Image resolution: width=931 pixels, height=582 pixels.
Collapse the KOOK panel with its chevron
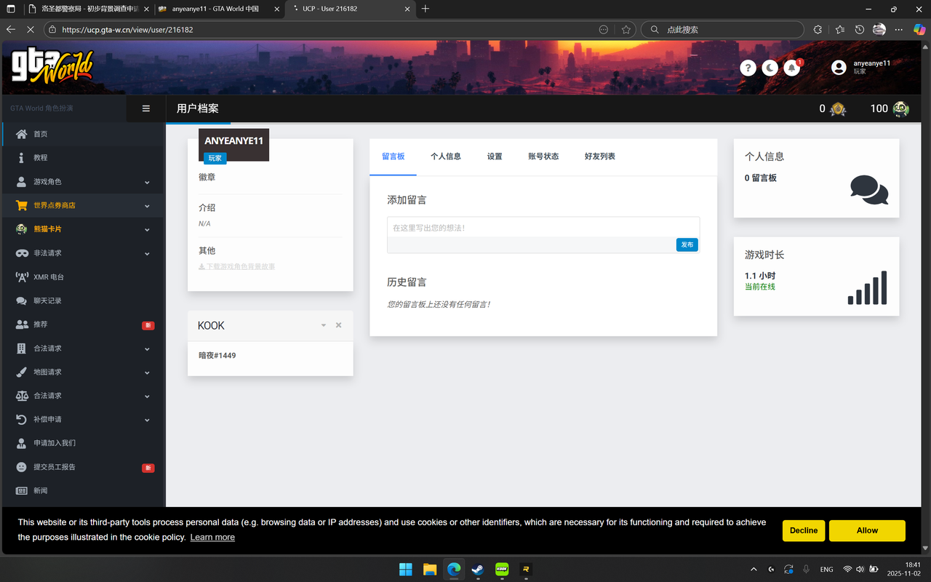pyautogui.click(x=323, y=325)
